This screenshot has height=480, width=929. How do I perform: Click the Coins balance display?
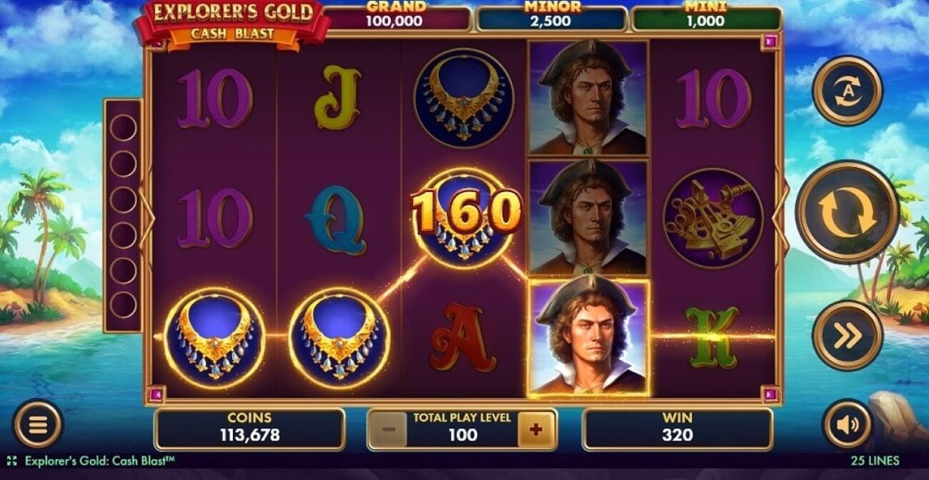(249, 428)
